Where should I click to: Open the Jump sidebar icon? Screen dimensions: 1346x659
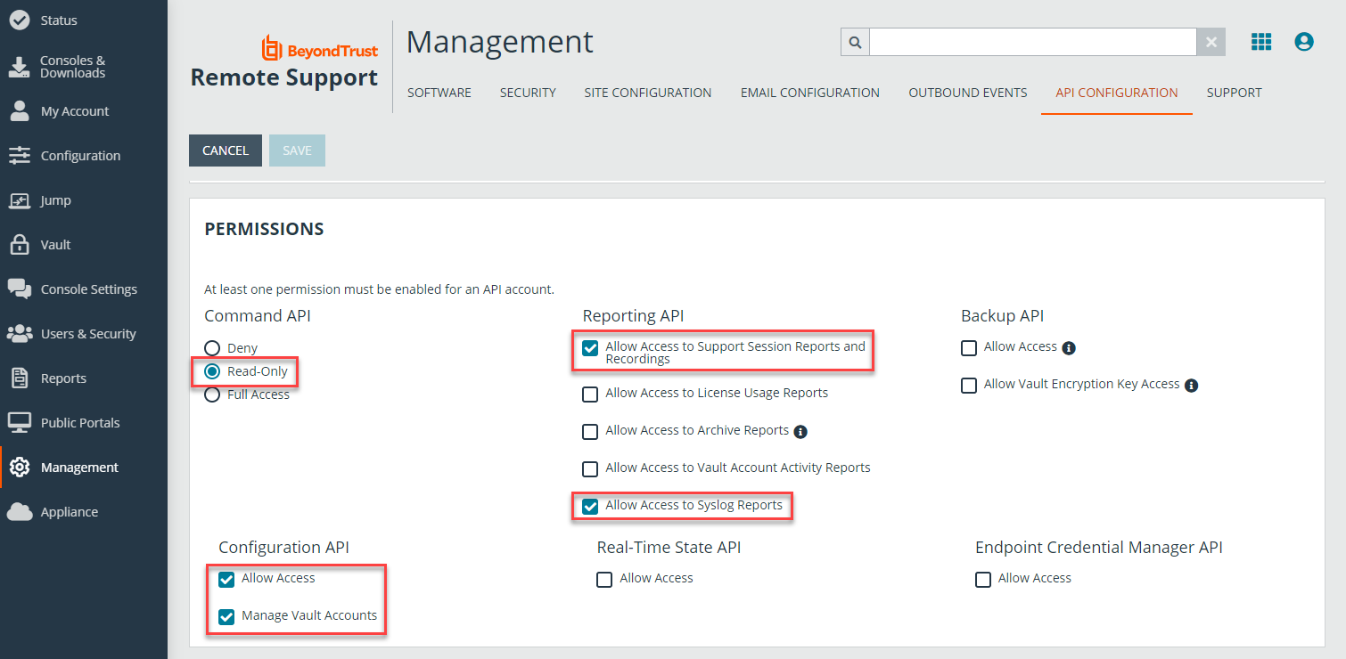tap(19, 200)
